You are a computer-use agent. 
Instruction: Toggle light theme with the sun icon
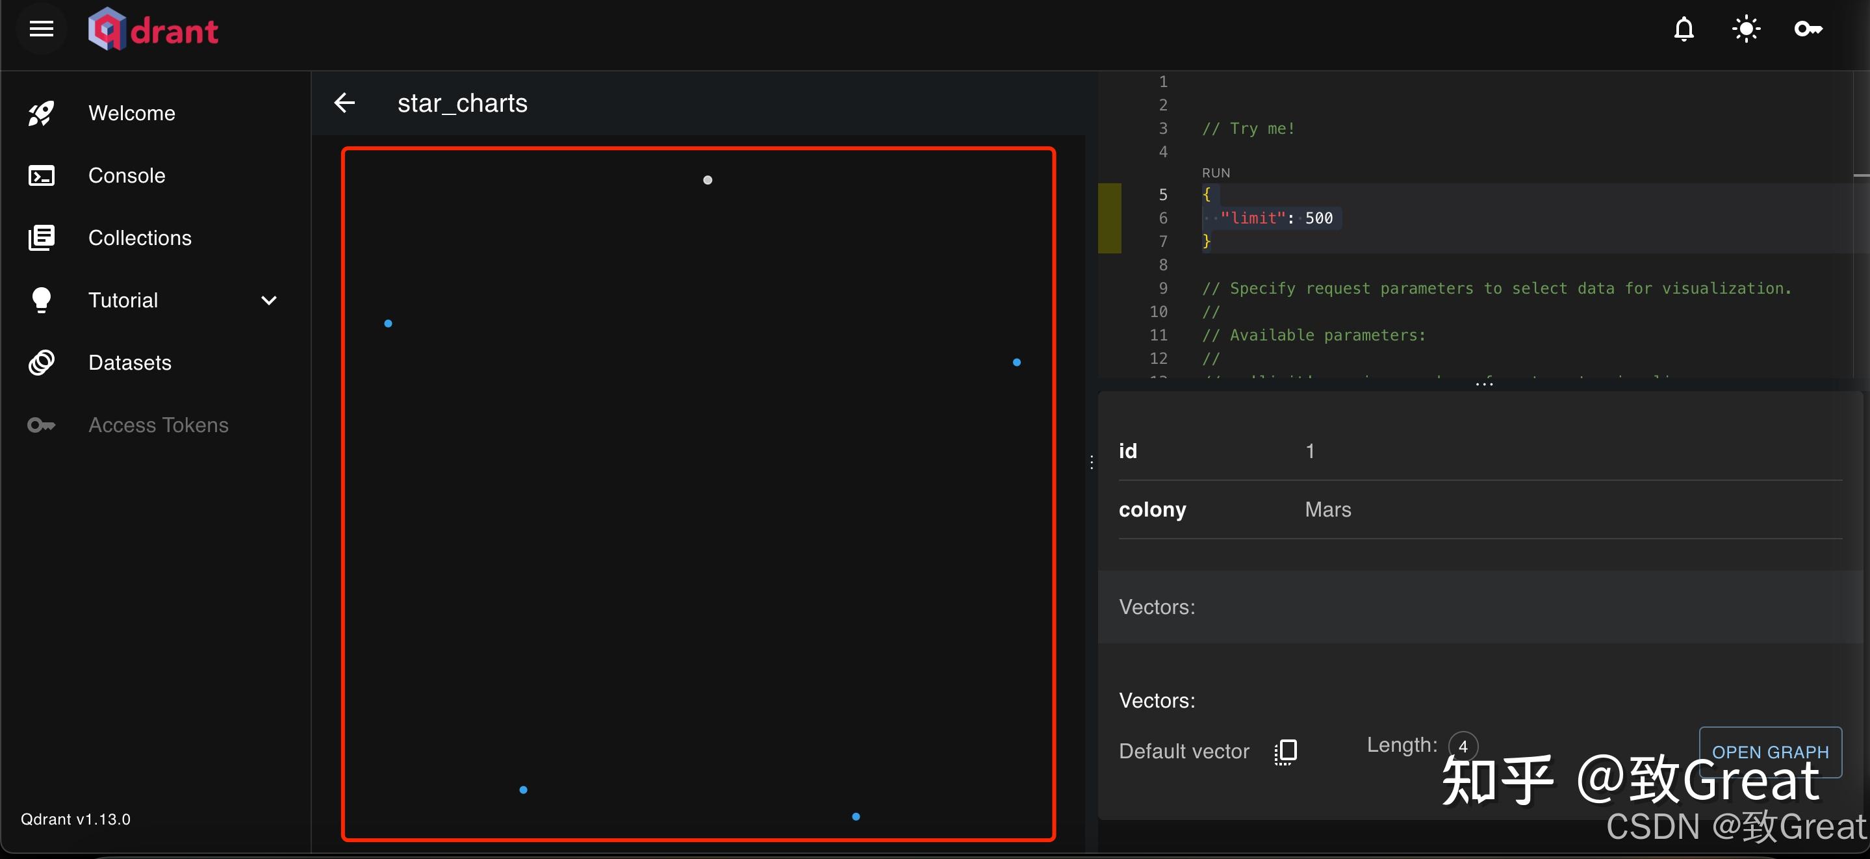click(1746, 29)
